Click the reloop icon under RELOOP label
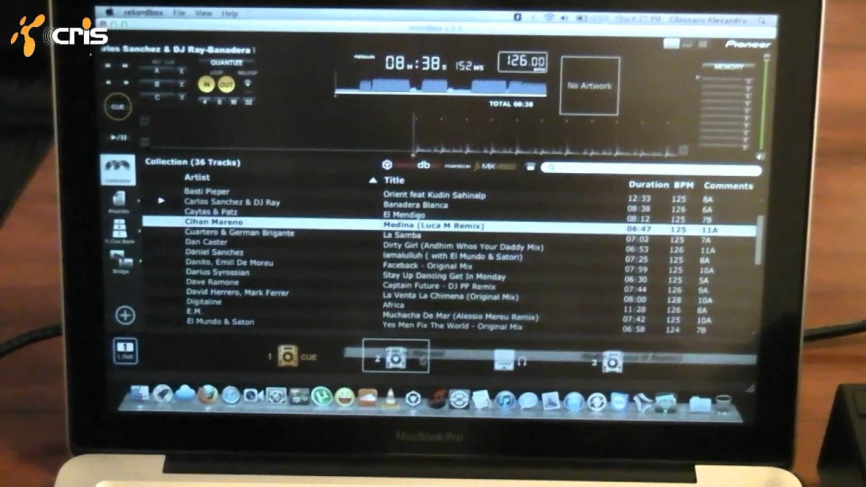The width and height of the screenshot is (866, 487). 248,85
